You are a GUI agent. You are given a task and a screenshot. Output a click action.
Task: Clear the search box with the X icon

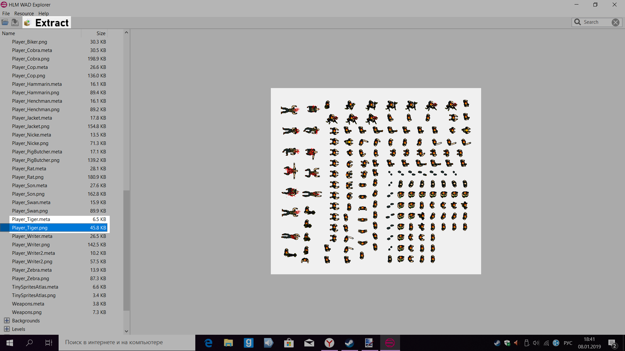615,22
